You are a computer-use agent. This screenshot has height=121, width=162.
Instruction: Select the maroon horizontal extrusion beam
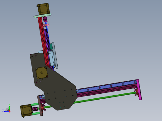pos(107,90)
